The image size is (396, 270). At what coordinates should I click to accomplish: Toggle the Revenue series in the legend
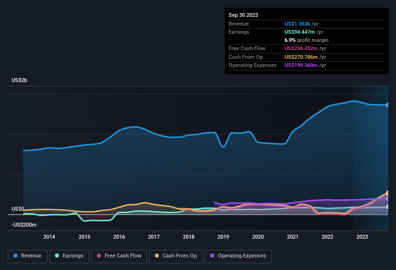coord(27,256)
